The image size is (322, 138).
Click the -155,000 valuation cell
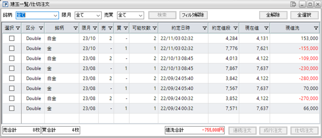tap(294, 48)
